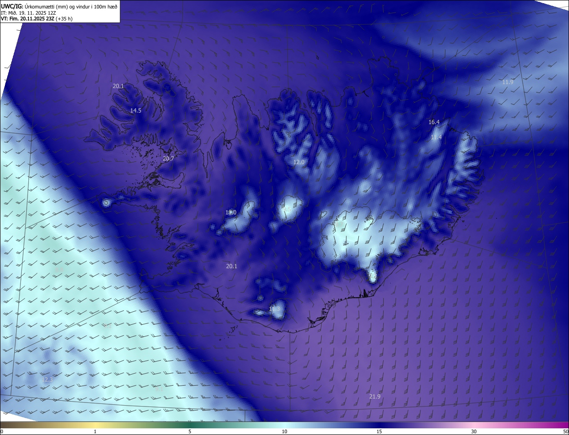Click the faint 8.8 value west of Iceland
Image resolution: width=569 pixels, height=435 pixels.
59,270
